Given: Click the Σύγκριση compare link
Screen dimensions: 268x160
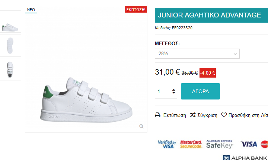Looking at the screenshot, I should 208,115.
